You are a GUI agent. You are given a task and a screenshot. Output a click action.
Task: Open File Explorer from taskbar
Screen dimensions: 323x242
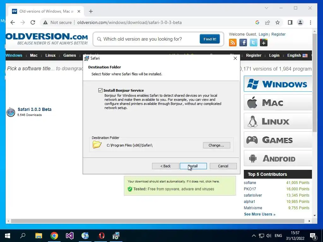(x=38, y=236)
